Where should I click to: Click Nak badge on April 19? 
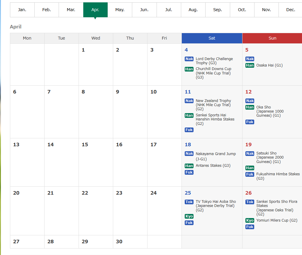[250, 154]
